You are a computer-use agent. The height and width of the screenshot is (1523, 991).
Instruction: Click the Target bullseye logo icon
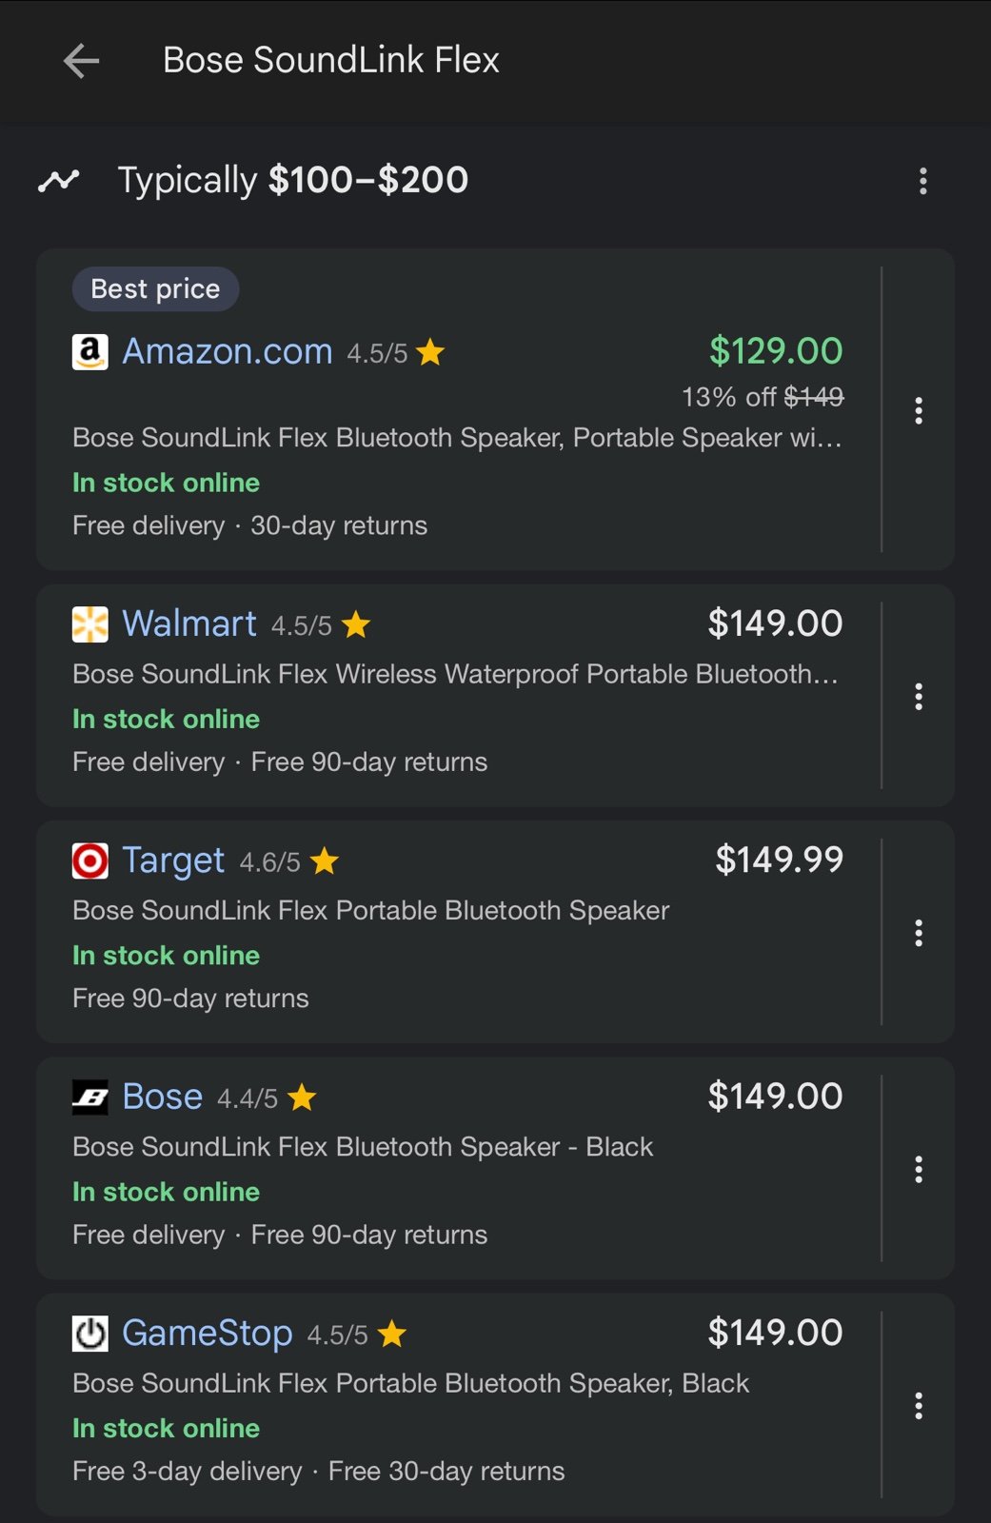tap(90, 861)
